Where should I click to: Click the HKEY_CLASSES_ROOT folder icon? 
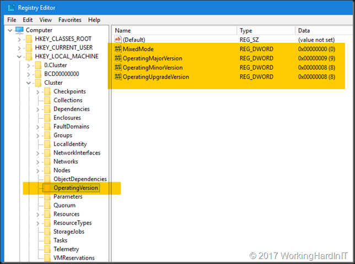pos(29,39)
